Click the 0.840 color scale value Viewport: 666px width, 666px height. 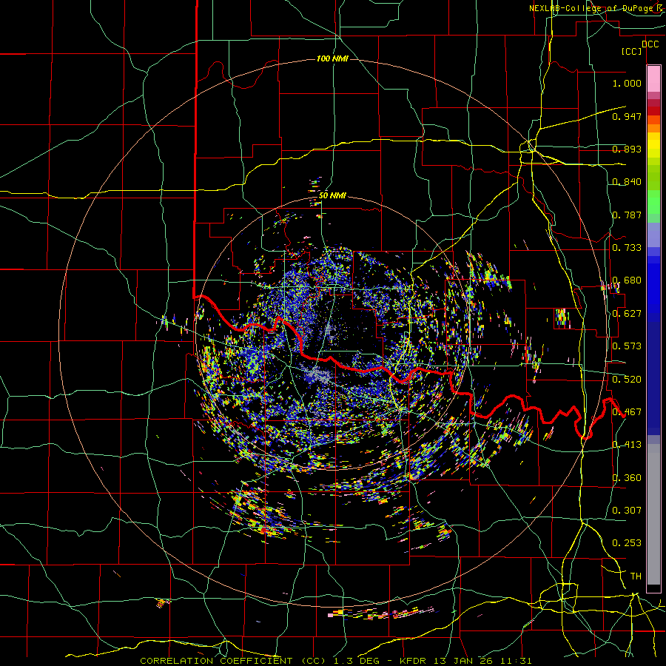coord(627,182)
